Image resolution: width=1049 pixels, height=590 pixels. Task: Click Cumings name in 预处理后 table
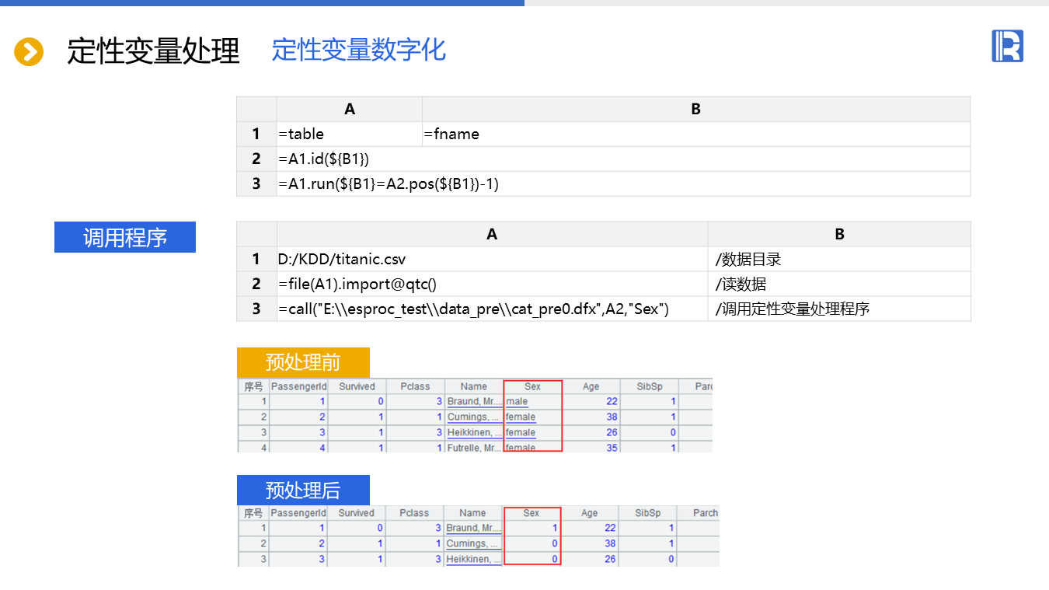click(473, 544)
